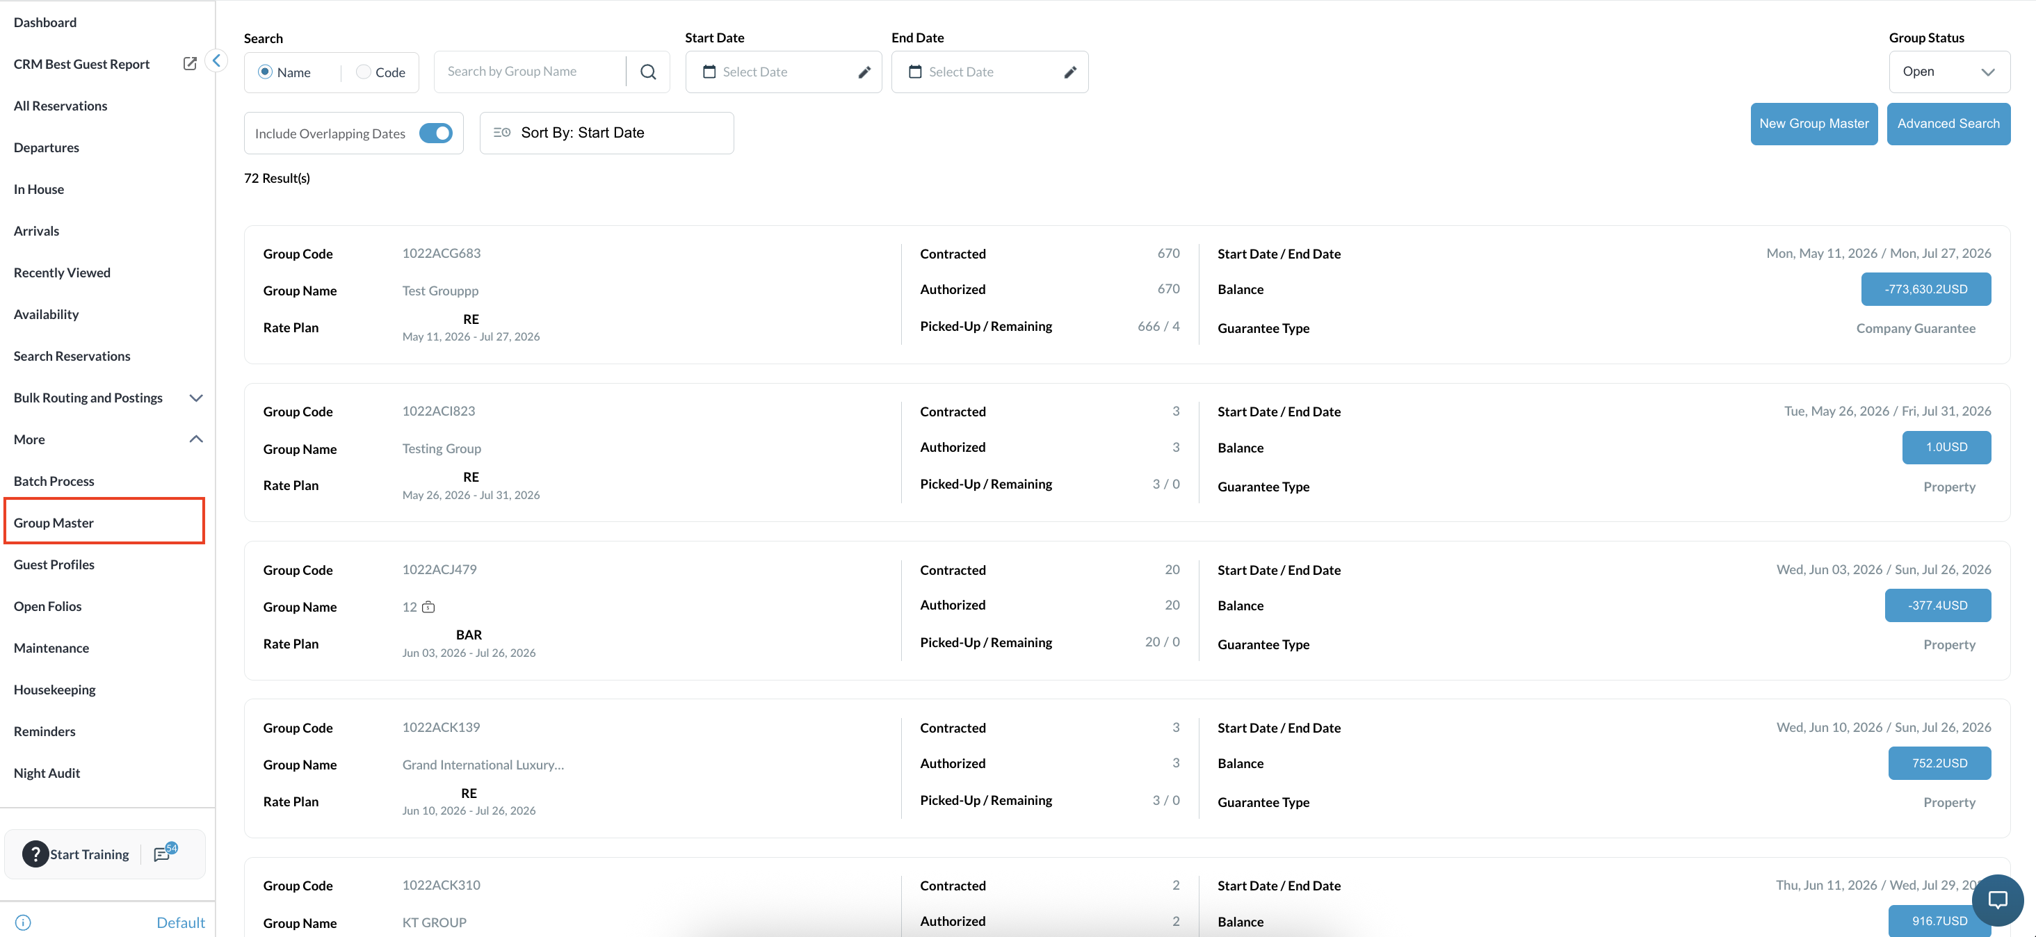The height and width of the screenshot is (937, 2036).
Task: Open the chat bubble widget
Action: (x=1997, y=900)
